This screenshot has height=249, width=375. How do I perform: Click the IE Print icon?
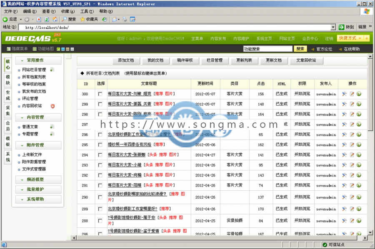point(125,19)
